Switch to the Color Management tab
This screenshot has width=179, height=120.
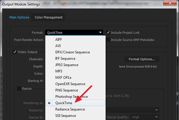pyautogui.click(x=48, y=17)
